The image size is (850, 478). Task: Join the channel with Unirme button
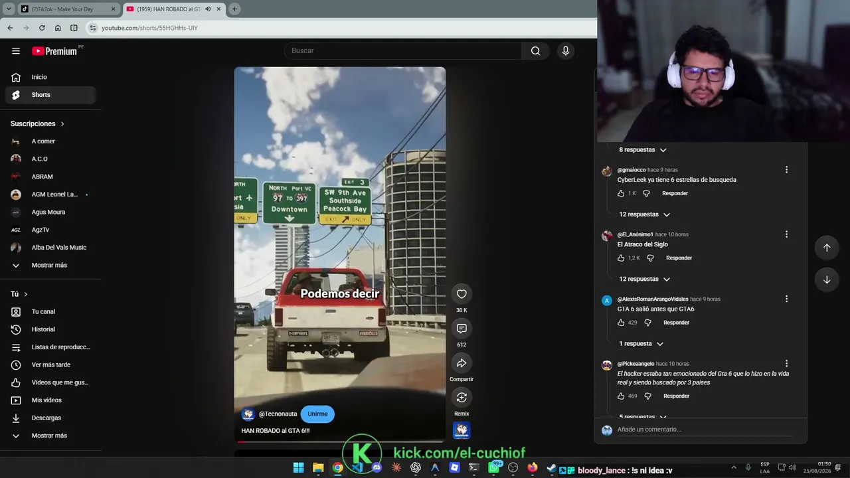click(x=317, y=414)
